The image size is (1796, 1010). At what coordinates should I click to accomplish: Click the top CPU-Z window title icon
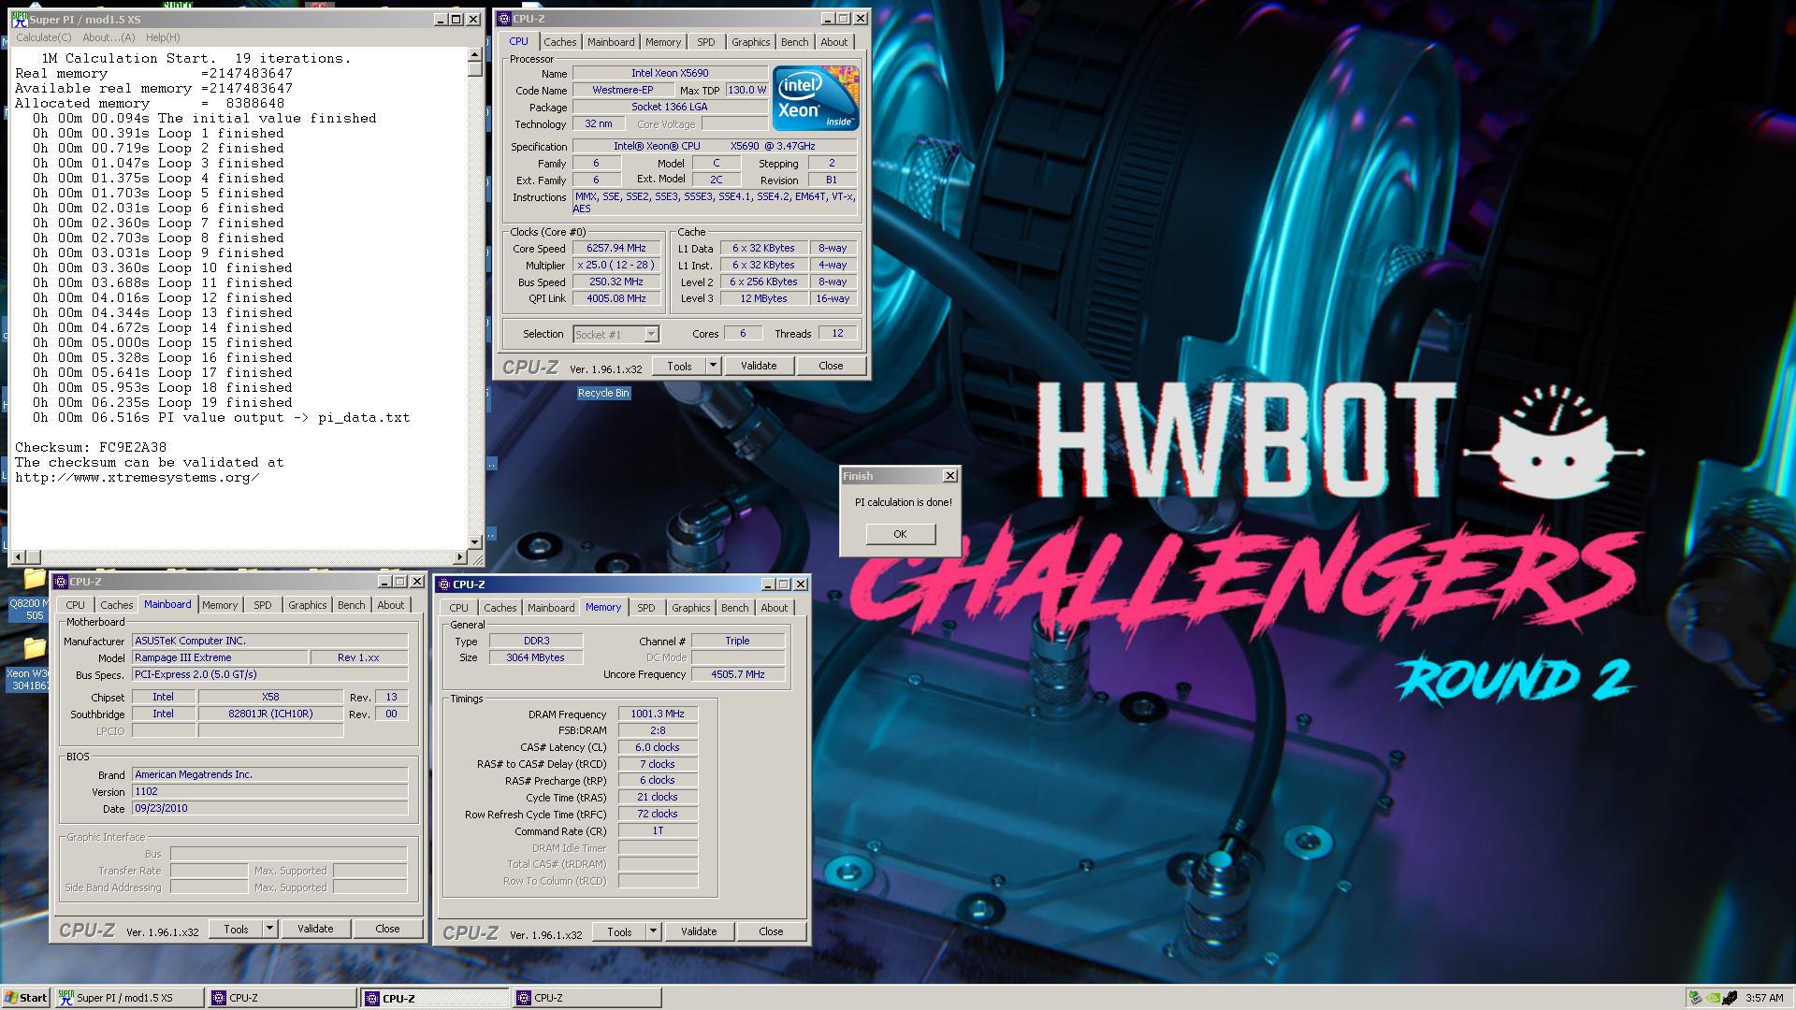point(504,19)
